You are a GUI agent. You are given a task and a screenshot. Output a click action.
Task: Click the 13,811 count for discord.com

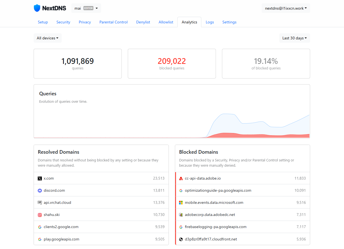point(159,191)
